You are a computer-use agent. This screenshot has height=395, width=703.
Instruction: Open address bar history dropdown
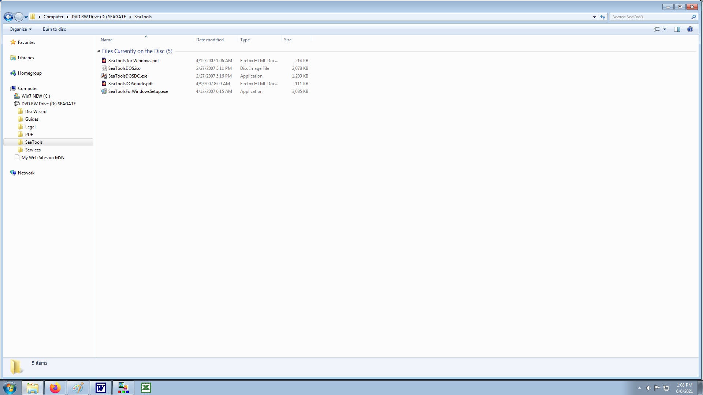(594, 17)
